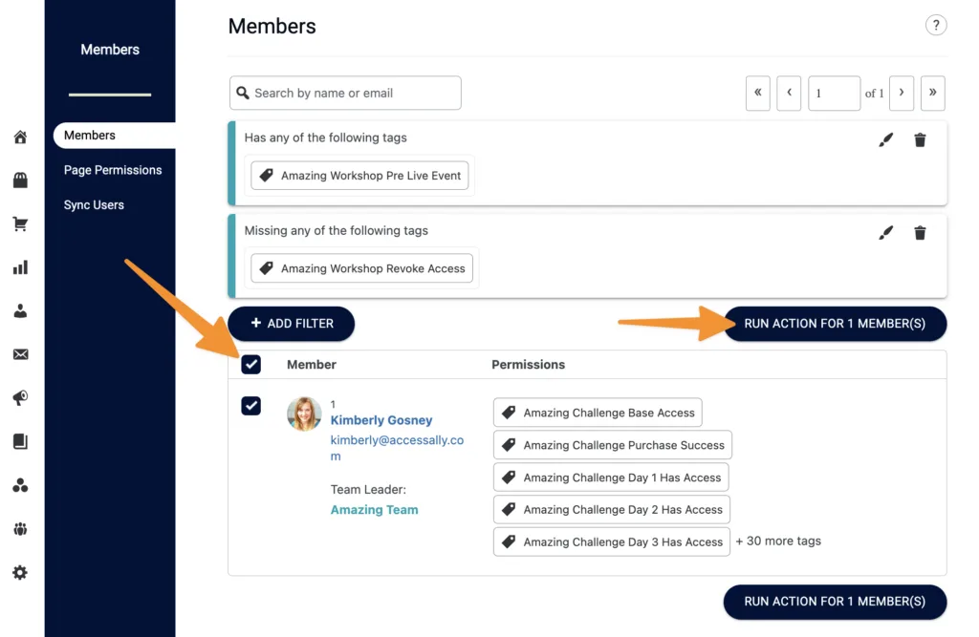The image size is (979, 637).
Task: Delete the 'Has any of the following tags' filter
Action: [920, 139]
